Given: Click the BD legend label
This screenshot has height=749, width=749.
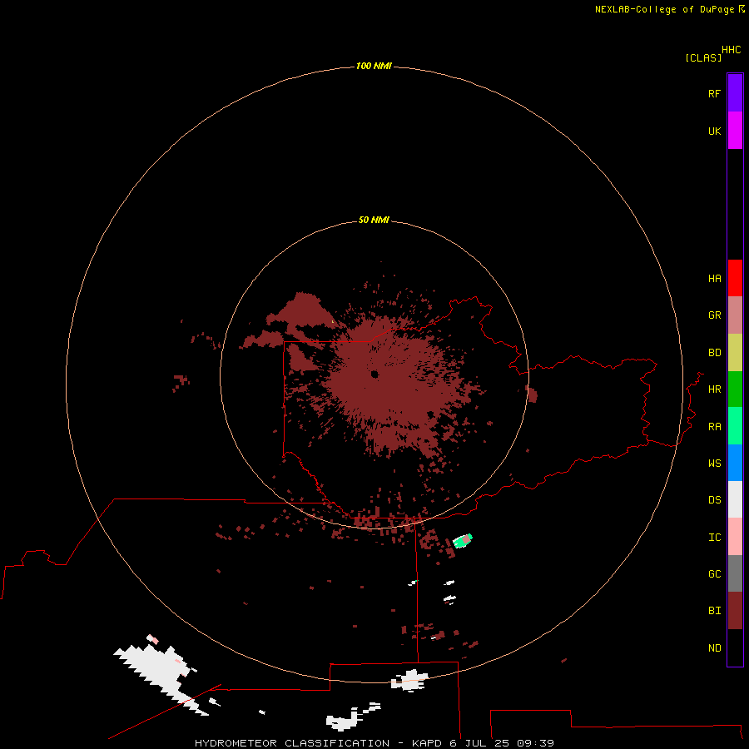Looking at the screenshot, I should click(x=714, y=353).
